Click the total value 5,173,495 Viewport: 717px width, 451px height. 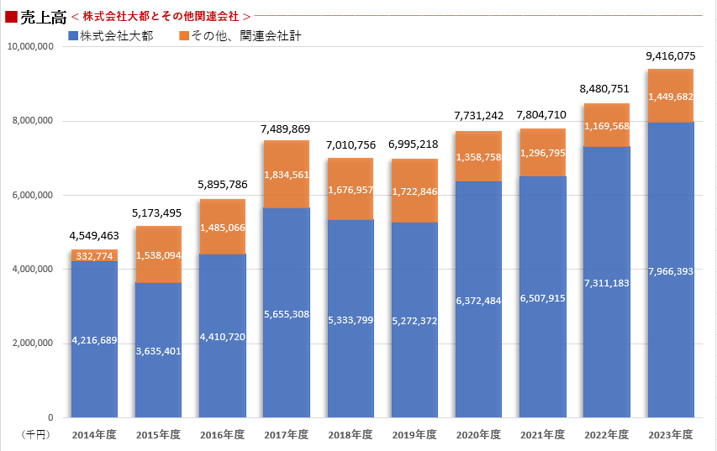(157, 213)
